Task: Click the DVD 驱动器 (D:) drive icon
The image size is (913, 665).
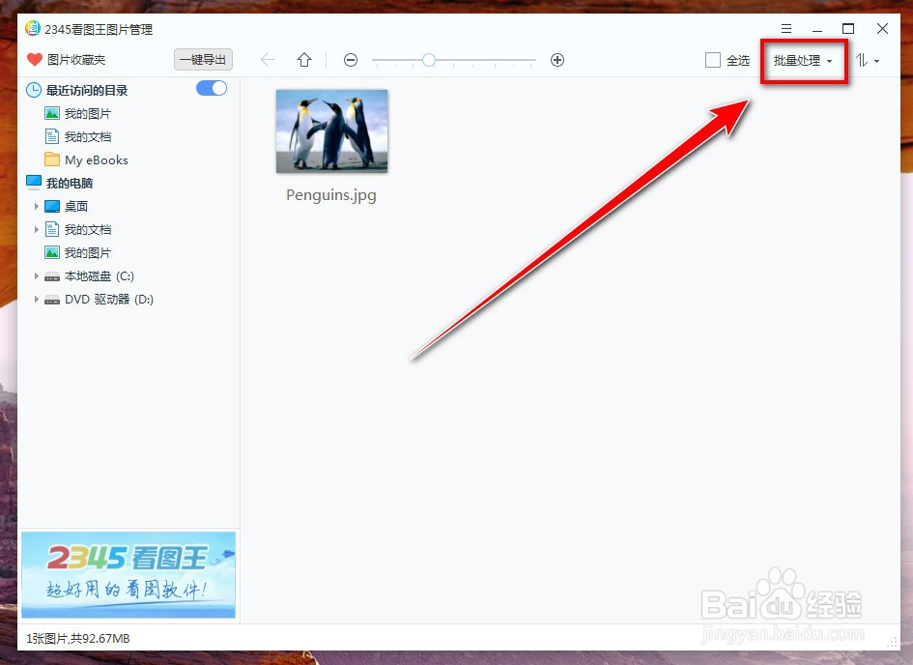Action: (x=52, y=300)
